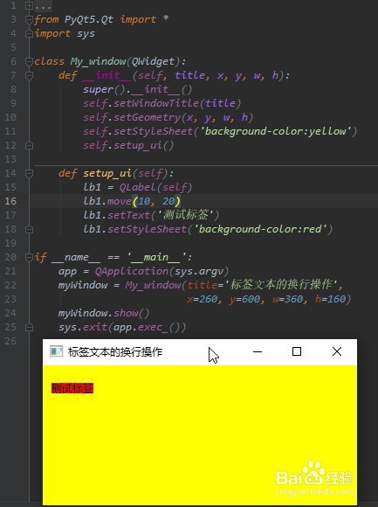
Task: Click 'sys.argv' on line 21
Action: point(198,271)
